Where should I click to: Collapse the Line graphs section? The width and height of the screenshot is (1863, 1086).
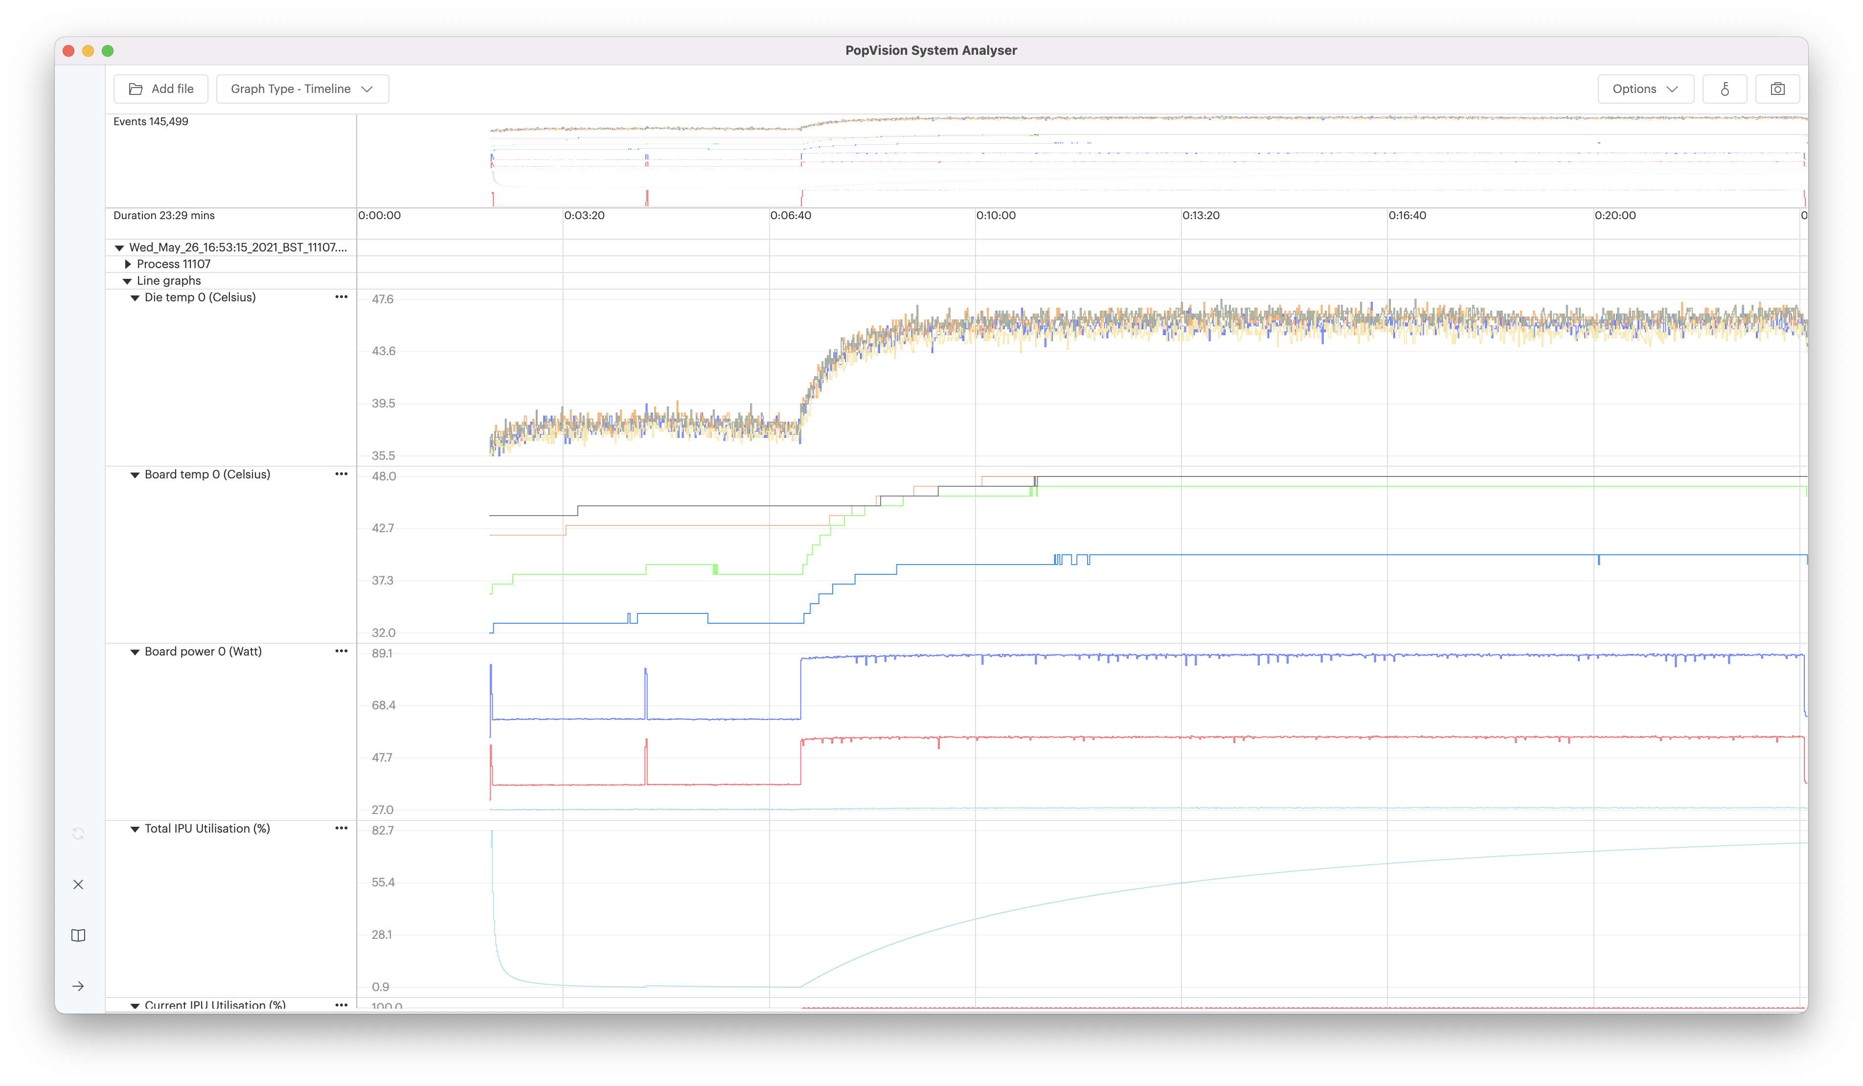[x=126, y=280]
